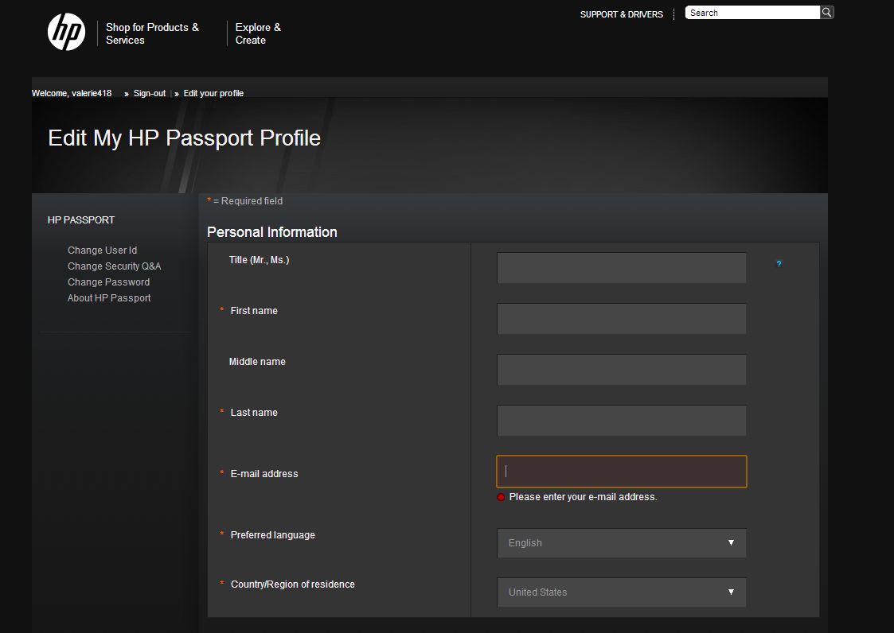Open Shop for Products & Services menu
The height and width of the screenshot is (633, 894).
(152, 33)
